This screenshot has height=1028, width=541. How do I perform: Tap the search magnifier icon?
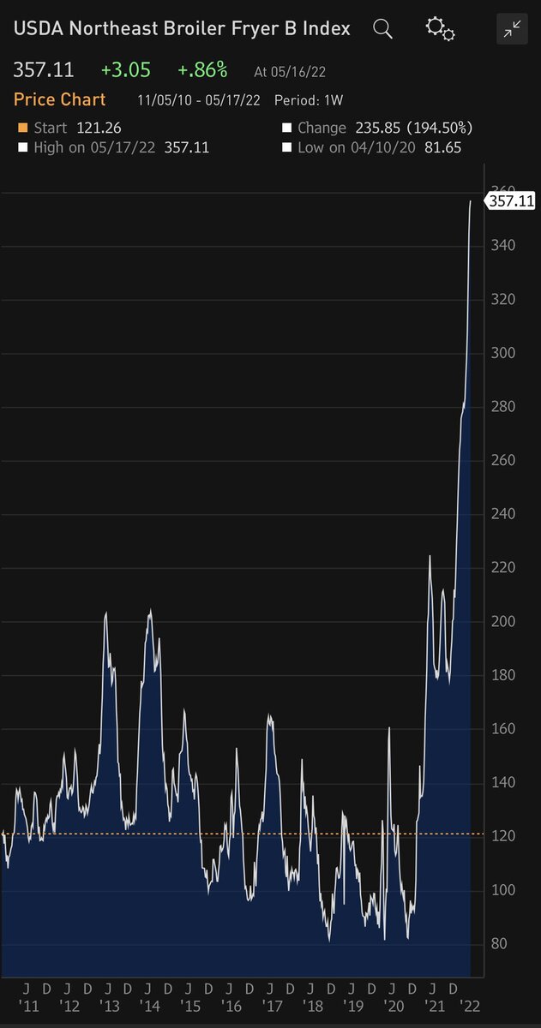(x=382, y=29)
